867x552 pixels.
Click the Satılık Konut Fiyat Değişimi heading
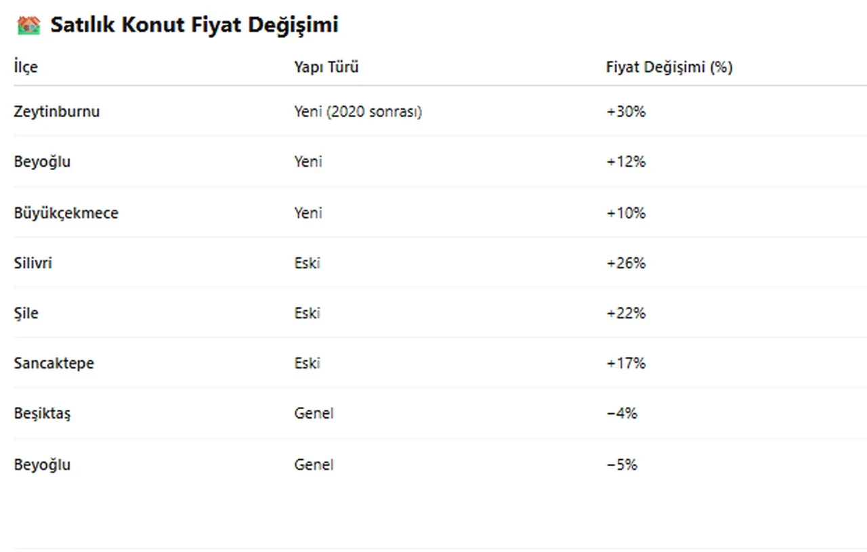194,26
